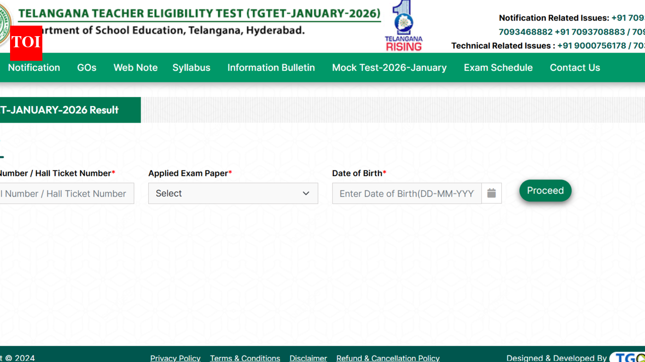Open the Syllabus page
645x362 pixels.
click(191, 67)
